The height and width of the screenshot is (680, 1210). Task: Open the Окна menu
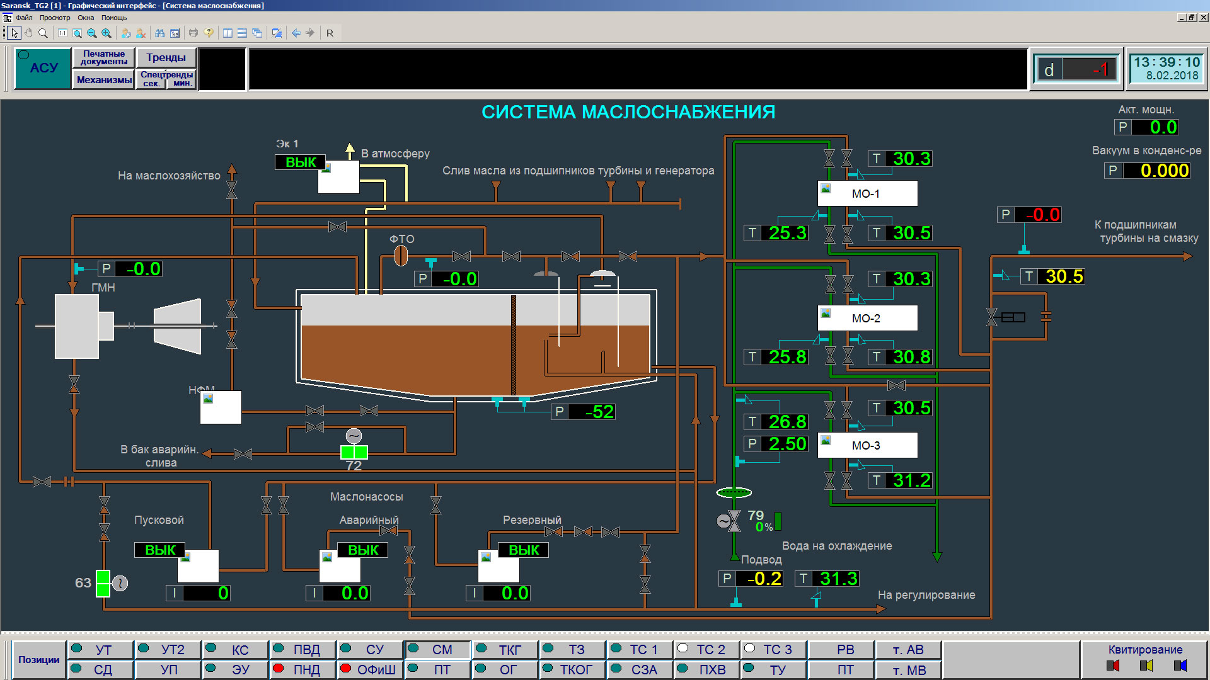coord(86,18)
